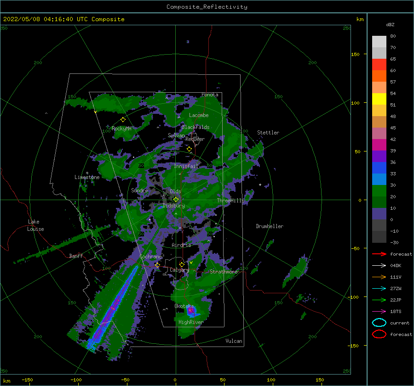Screen dimensions: 414x386
Task: Click the yellow diamond marker below Cochrane
Action: pyautogui.click(x=157, y=265)
